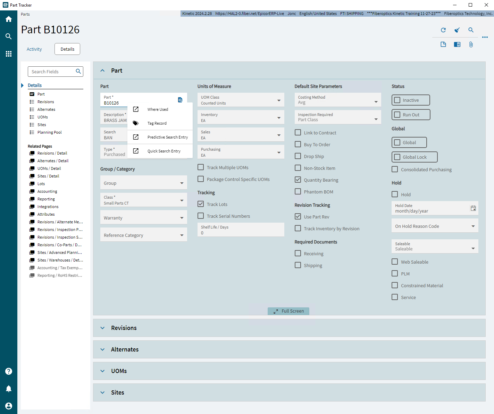Open the user profile icon

(x=9, y=406)
